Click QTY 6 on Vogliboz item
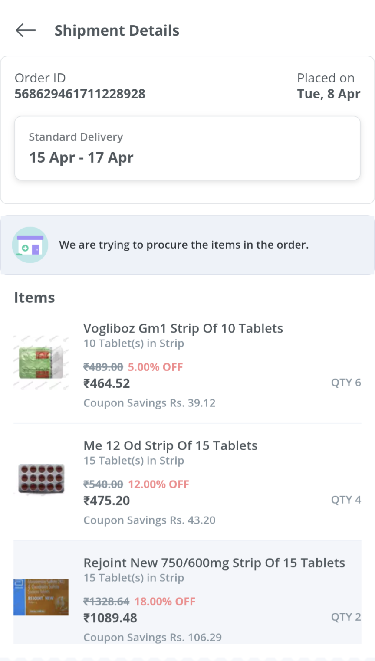375x661 pixels. point(346,383)
